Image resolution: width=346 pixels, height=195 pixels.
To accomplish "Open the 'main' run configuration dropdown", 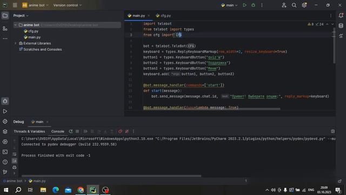I will click(229, 5).
